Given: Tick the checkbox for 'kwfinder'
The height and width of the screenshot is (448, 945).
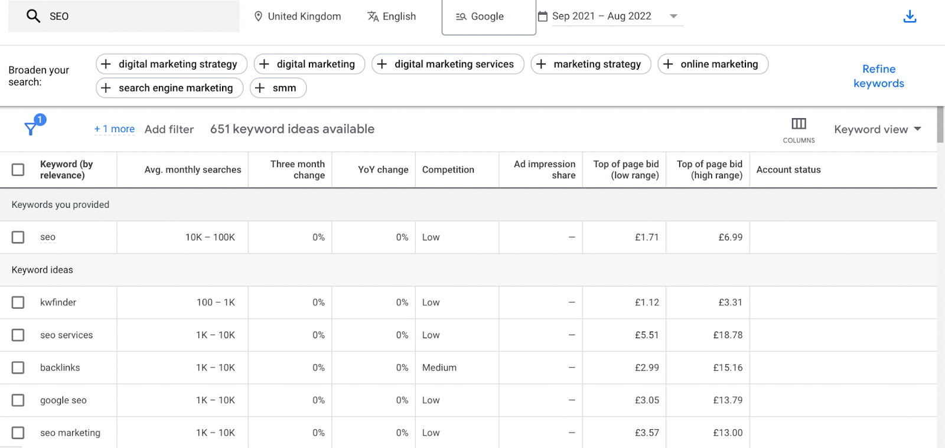Looking at the screenshot, I should 18,303.
